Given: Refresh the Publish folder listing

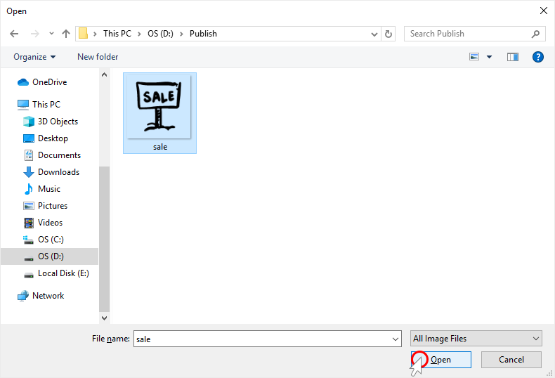Looking at the screenshot, I should (389, 34).
